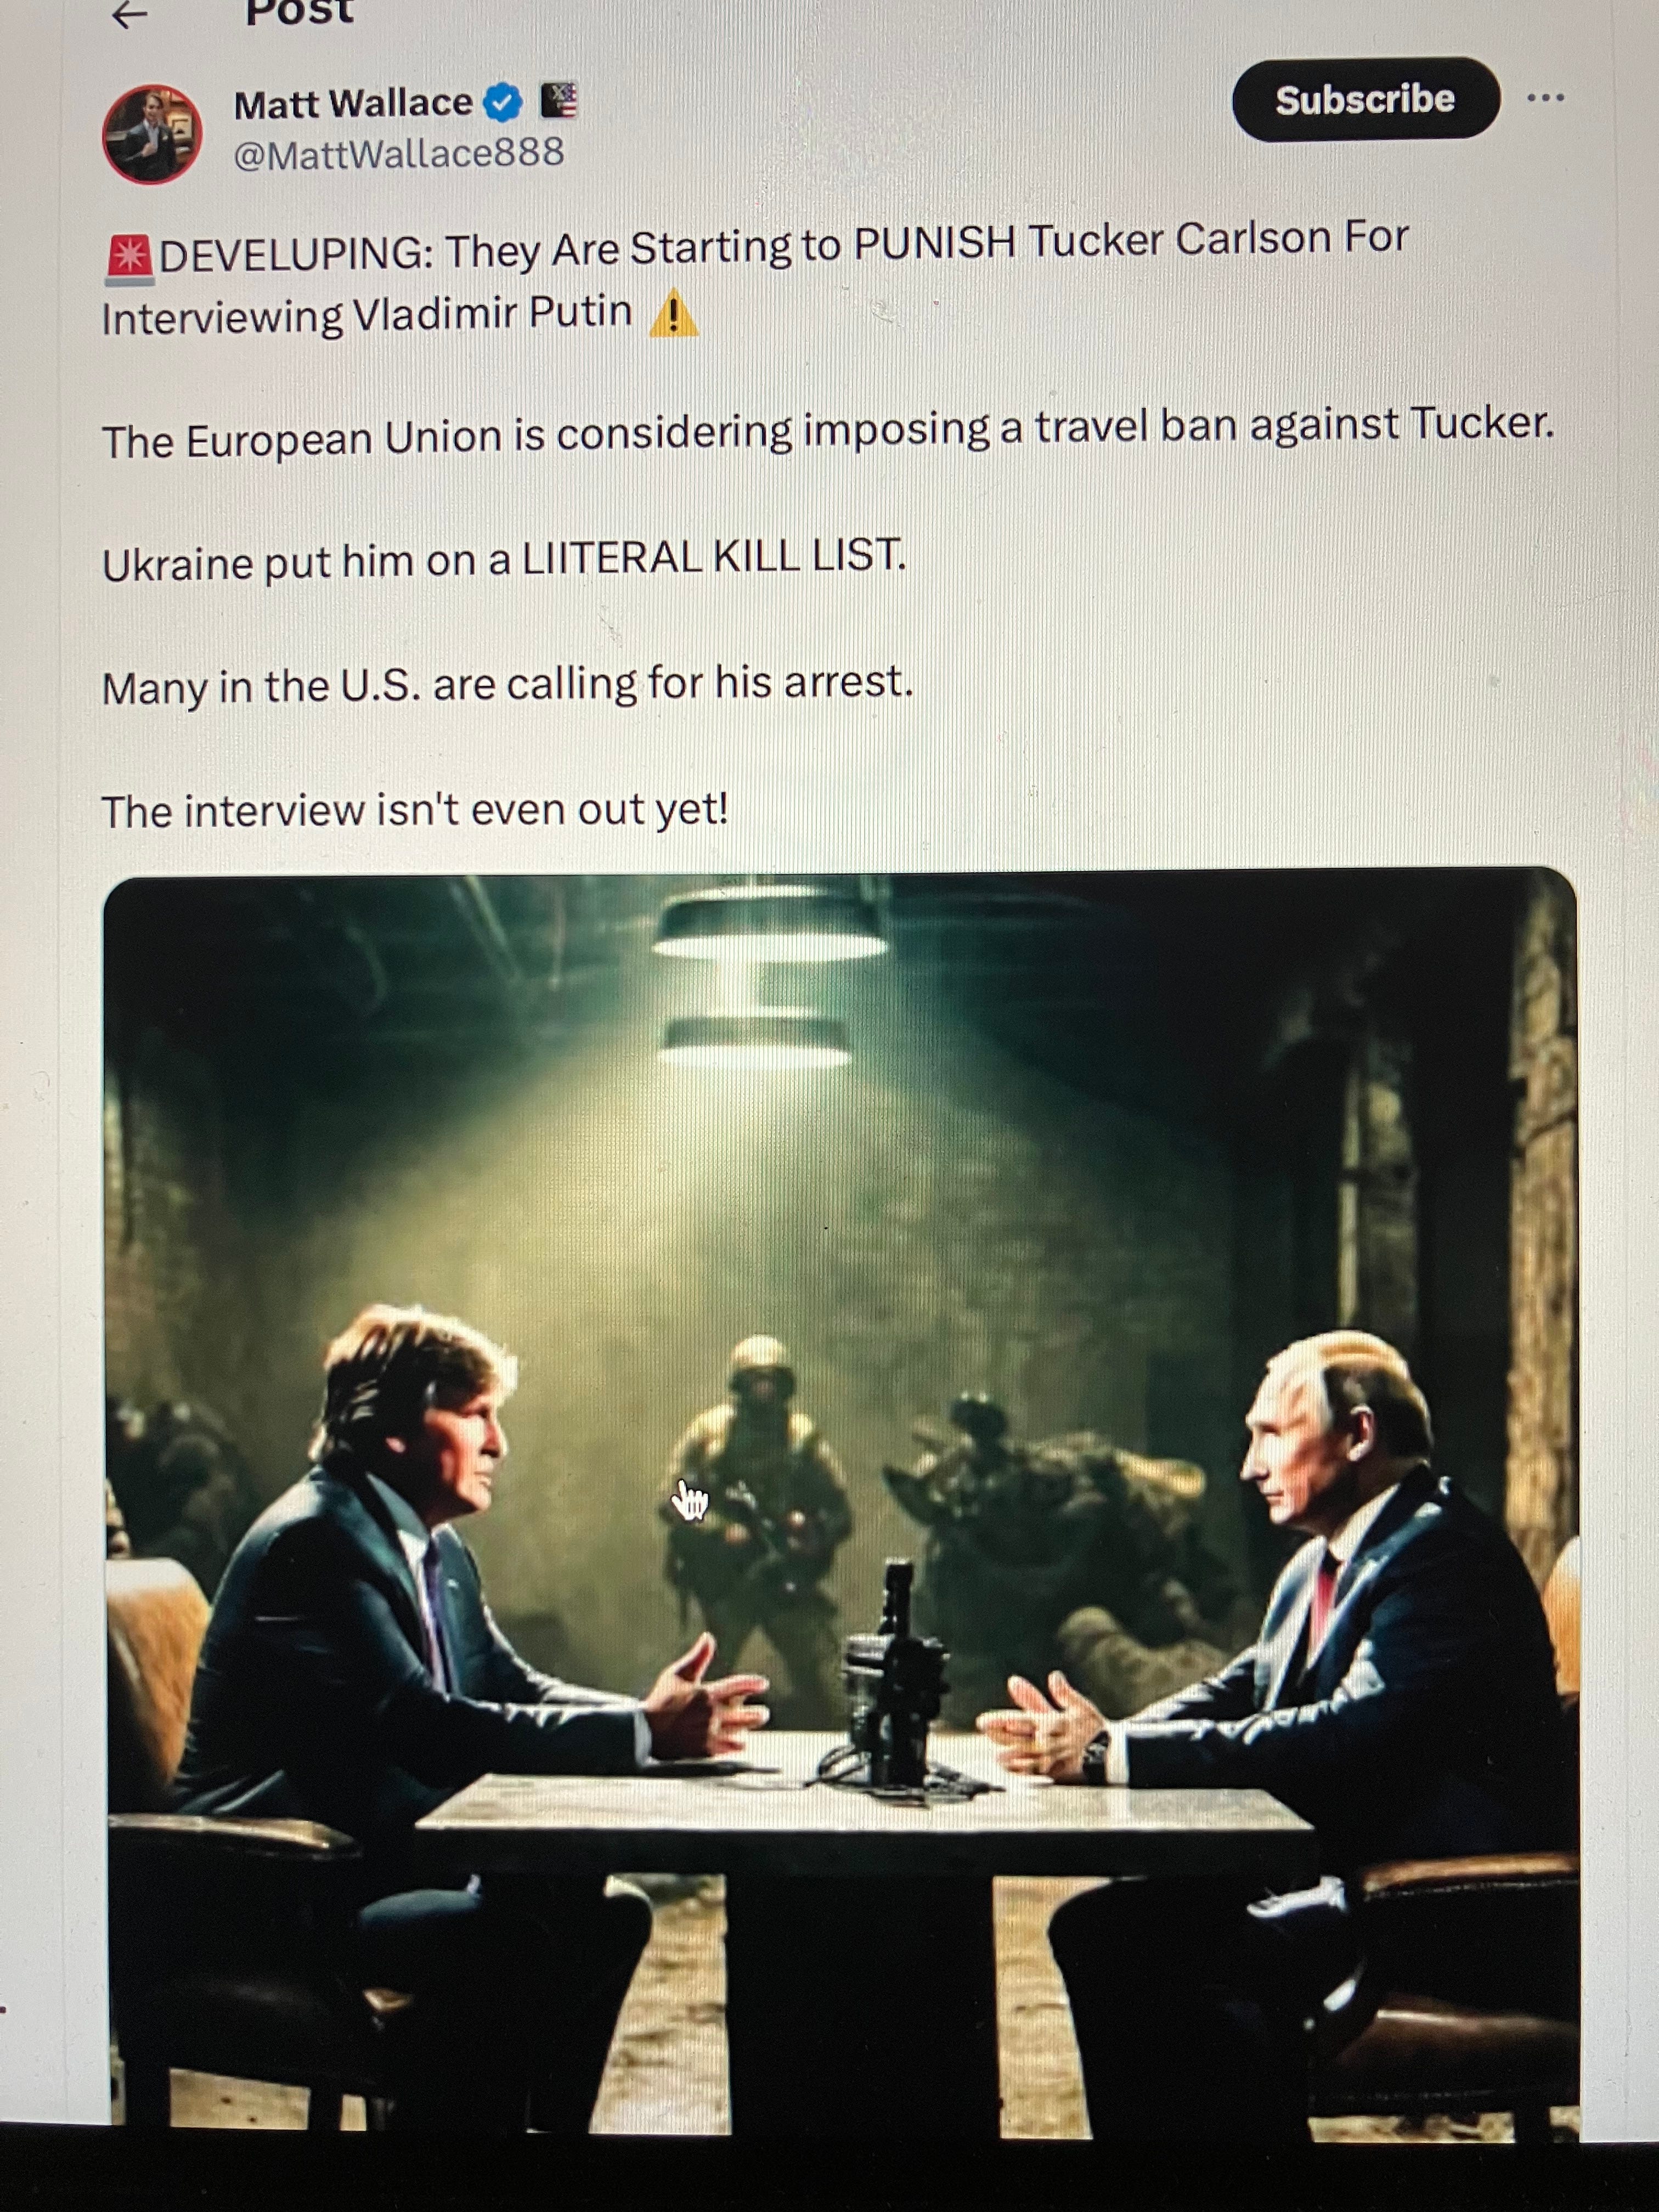This screenshot has height=2212, width=1659.
Task: Click the Subscribe button
Action: coord(1365,99)
